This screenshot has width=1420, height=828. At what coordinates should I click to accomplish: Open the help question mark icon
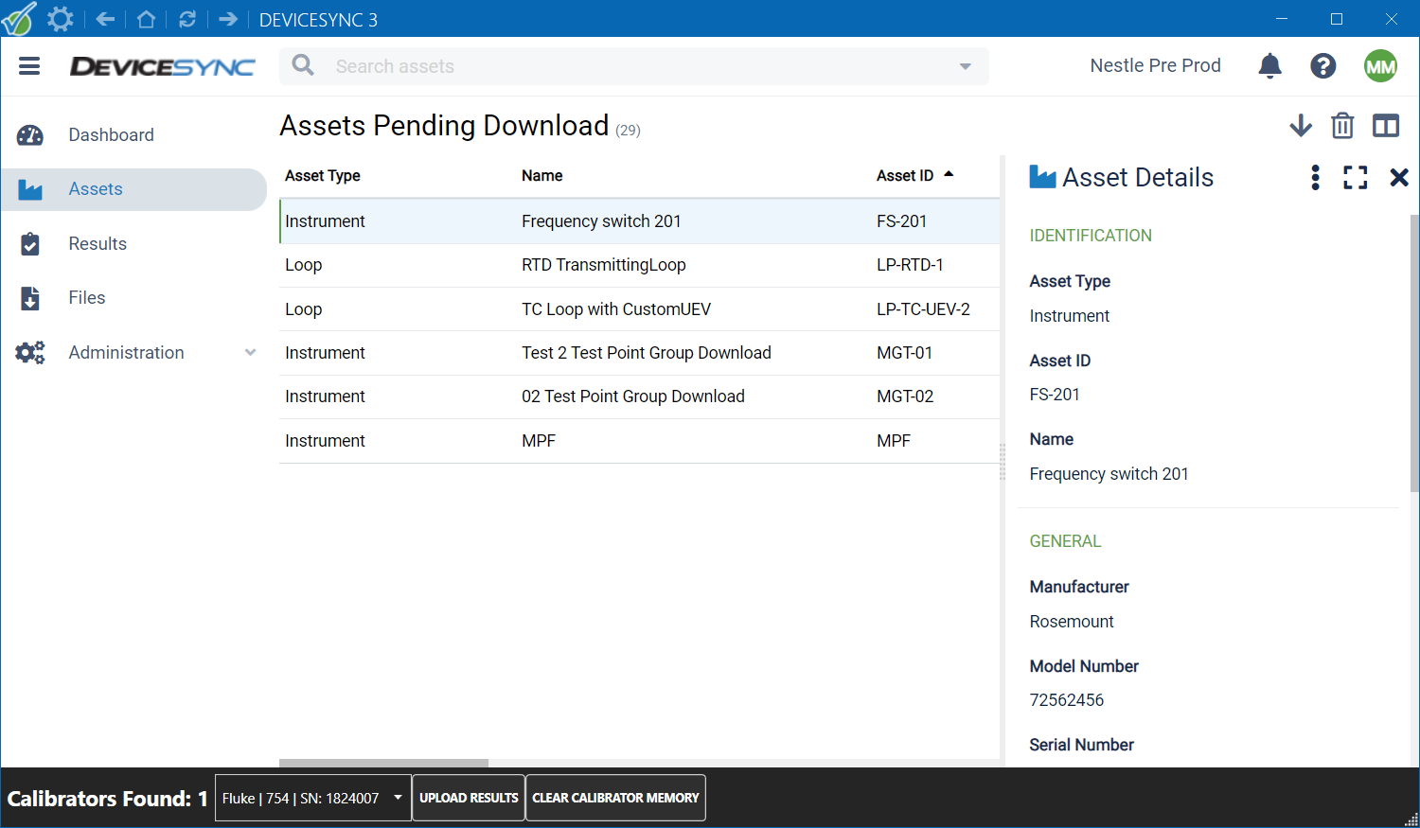point(1322,65)
